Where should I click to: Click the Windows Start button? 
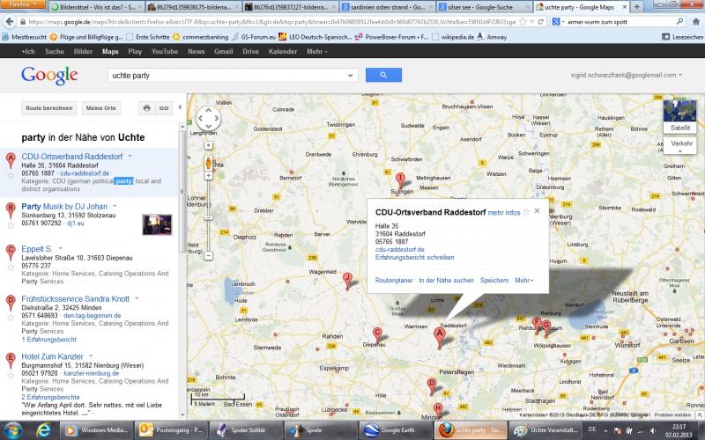tap(14, 430)
